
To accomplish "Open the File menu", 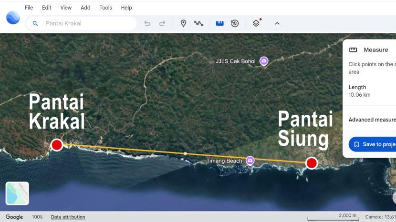I will [x=29, y=8].
